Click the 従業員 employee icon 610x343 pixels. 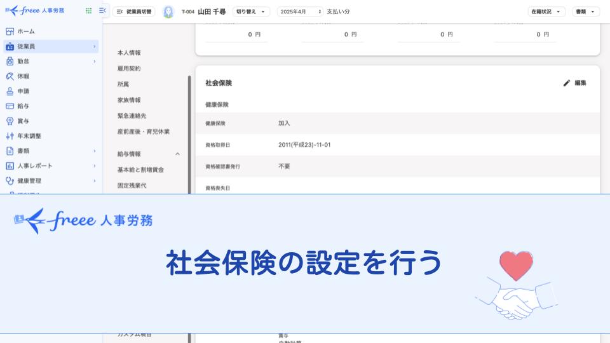pyautogui.click(x=10, y=46)
